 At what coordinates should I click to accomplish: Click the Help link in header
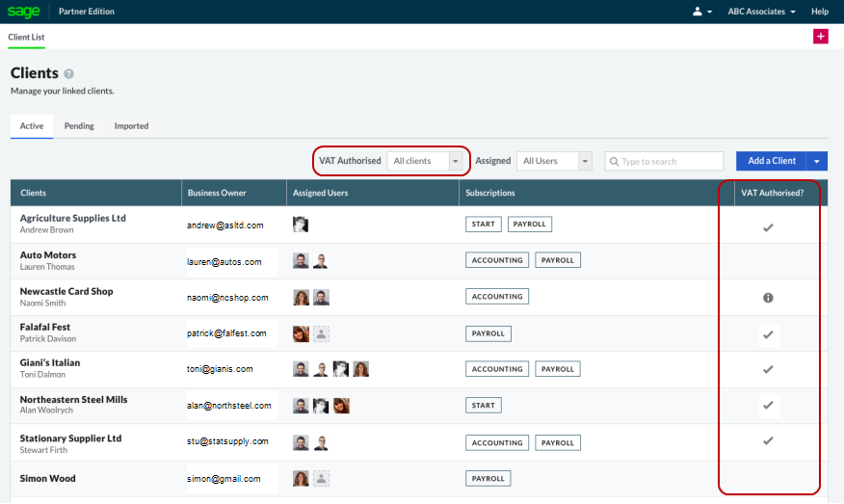pos(820,12)
